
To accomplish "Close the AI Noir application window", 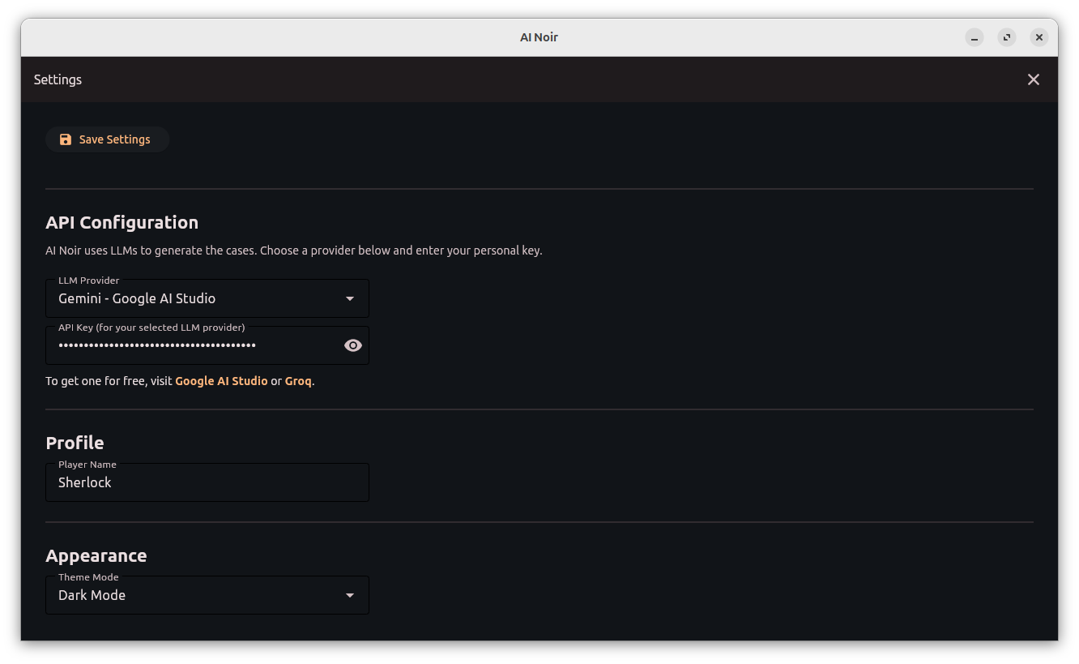I will point(1038,37).
